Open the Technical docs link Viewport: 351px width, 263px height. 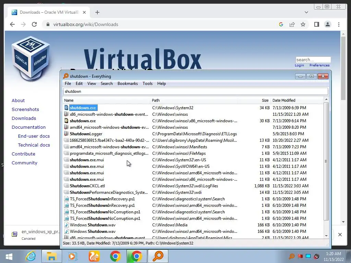click(34, 145)
